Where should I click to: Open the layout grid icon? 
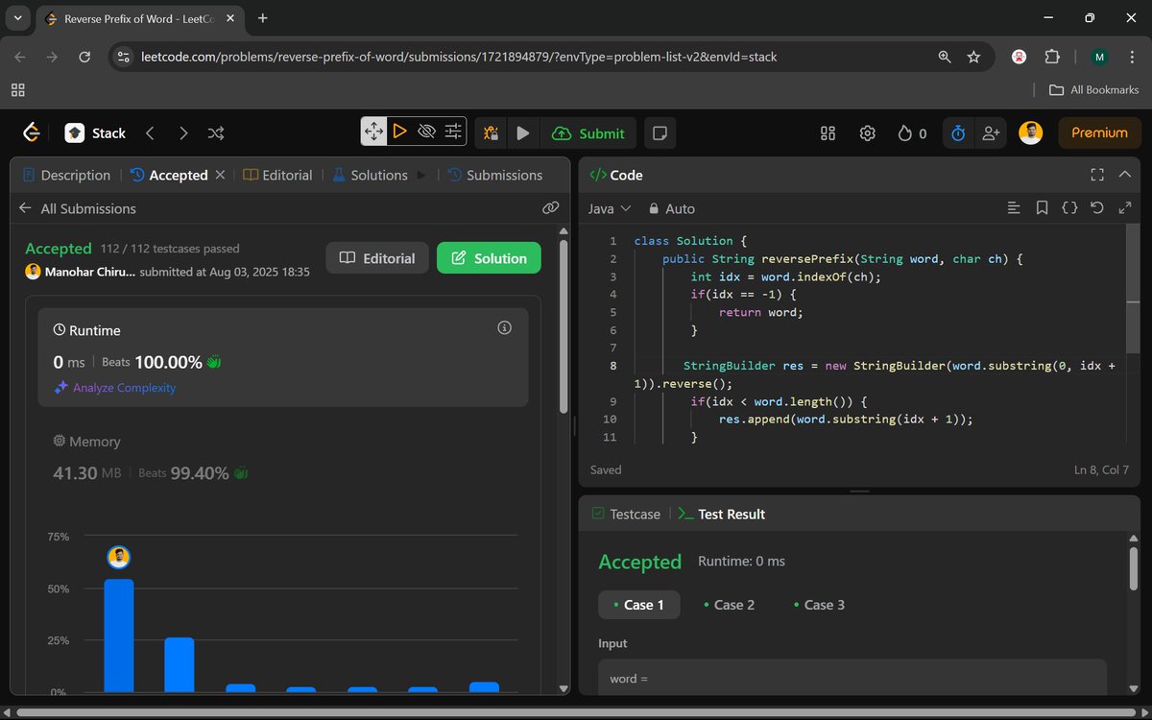point(828,133)
